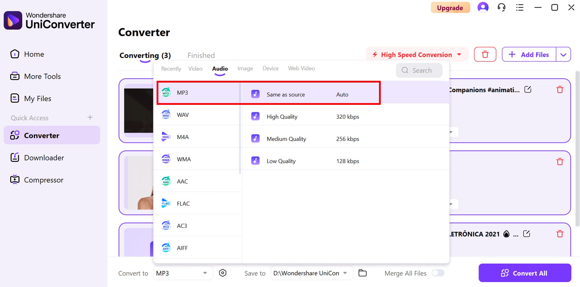
Task: Delete the first file with its trash icon
Action: pos(560,90)
